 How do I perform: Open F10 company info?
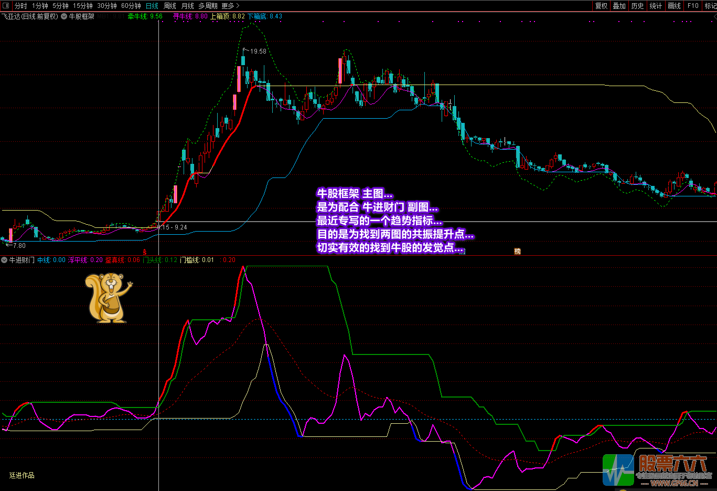tap(693, 6)
